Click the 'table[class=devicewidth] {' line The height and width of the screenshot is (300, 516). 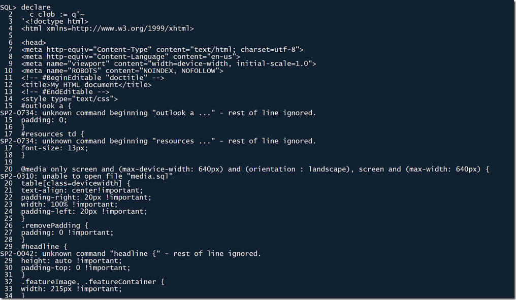click(x=76, y=183)
